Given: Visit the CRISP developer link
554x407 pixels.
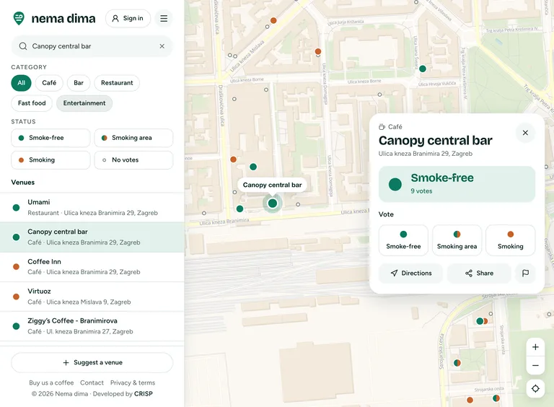Looking at the screenshot, I should (143, 393).
